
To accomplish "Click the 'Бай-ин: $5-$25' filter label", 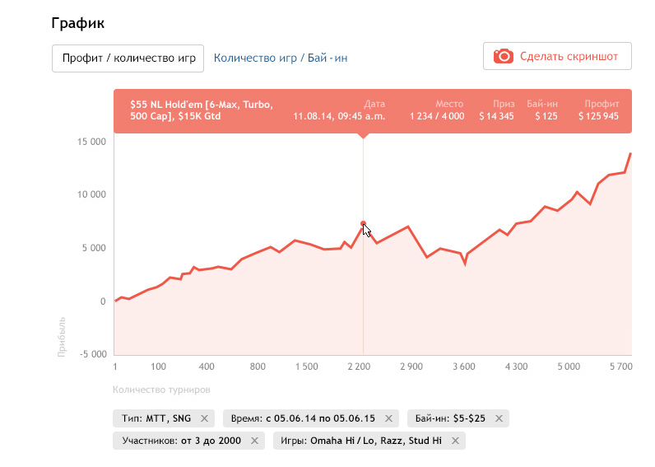I will [449, 418].
